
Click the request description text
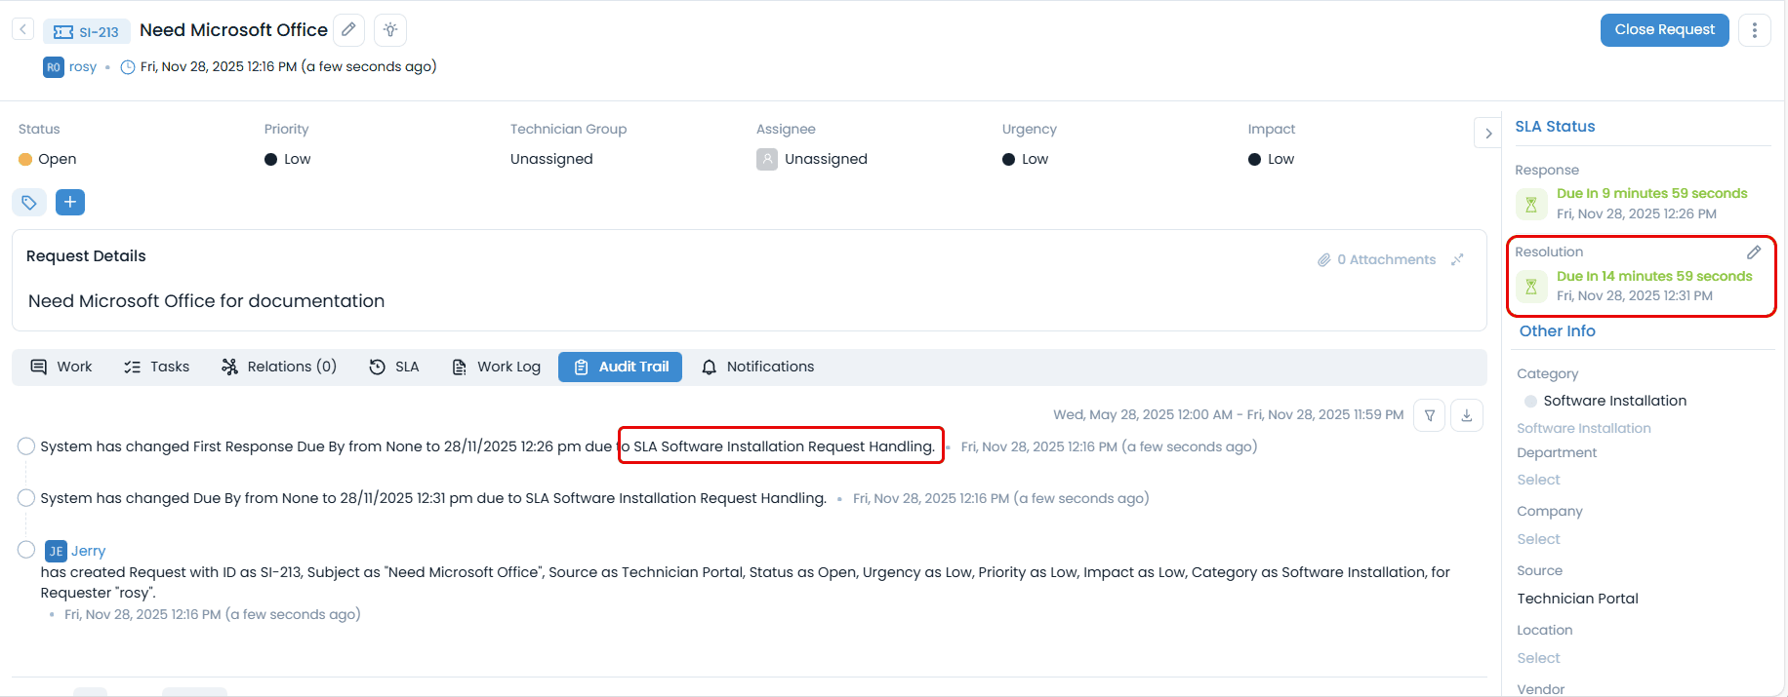[x=206, y=301]
